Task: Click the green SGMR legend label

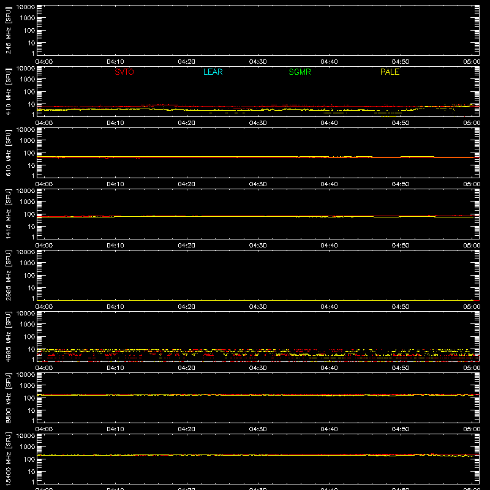Action: 300,72
